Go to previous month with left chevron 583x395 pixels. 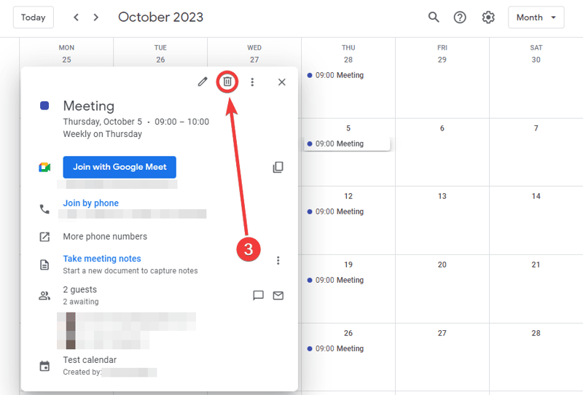77,17
